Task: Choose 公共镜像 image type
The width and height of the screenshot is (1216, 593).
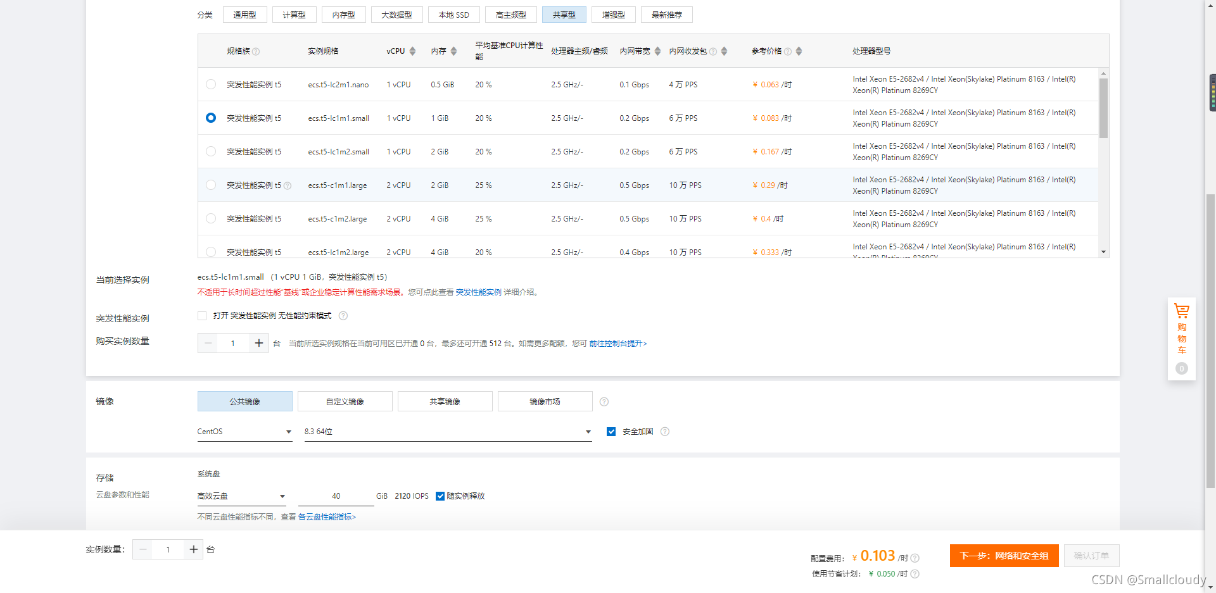Action: (244, 401)
